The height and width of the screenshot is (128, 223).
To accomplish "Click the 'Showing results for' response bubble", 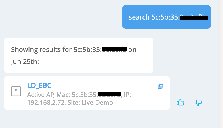I will click(x=78, y=55).
